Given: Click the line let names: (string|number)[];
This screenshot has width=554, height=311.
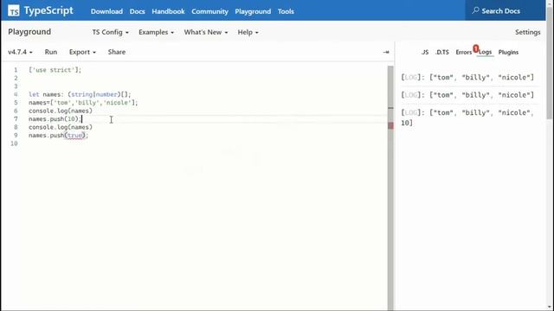Looking at the screenshot, I should pyautogui.click(x=80, y=94).
